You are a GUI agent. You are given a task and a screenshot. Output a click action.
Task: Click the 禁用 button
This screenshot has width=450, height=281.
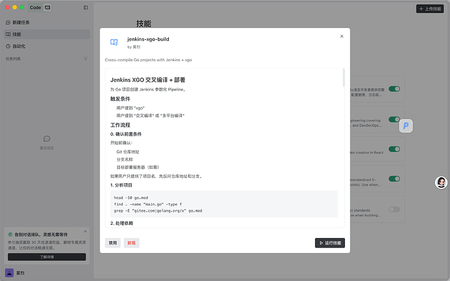(x=113, y=243)
